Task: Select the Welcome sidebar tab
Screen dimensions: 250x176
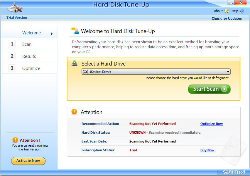Action: click(x=31, y=33)
